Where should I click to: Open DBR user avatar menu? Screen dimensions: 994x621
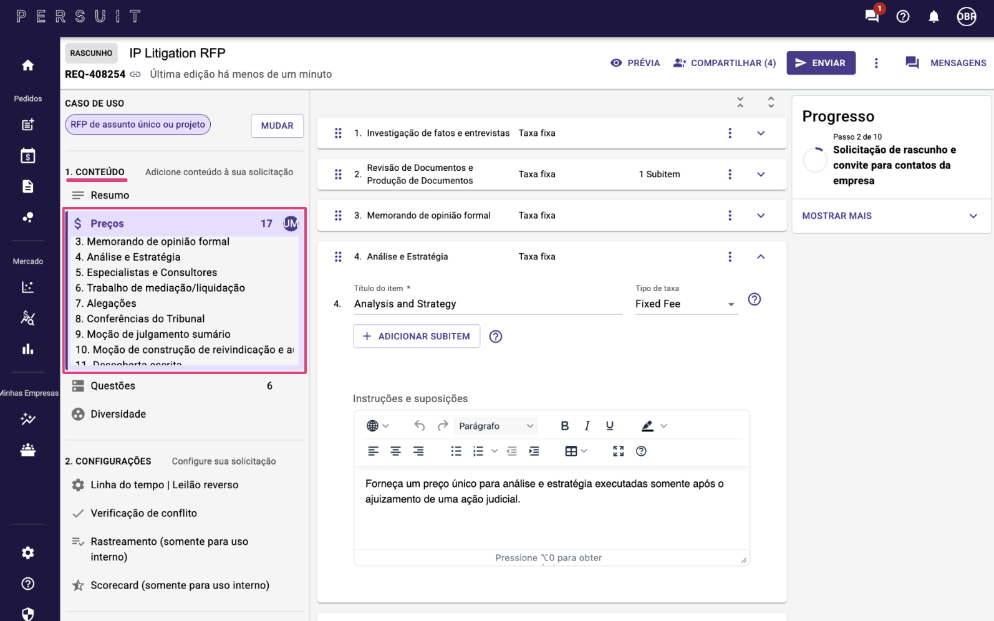click(967, 17)
